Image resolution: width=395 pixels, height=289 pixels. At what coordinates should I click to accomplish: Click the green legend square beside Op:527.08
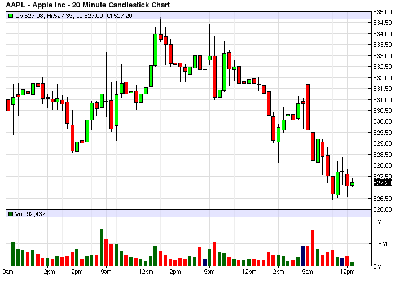coord(11,16)
